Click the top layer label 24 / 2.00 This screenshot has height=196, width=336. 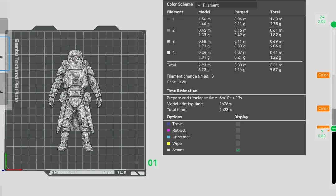[x=322, y=19]
